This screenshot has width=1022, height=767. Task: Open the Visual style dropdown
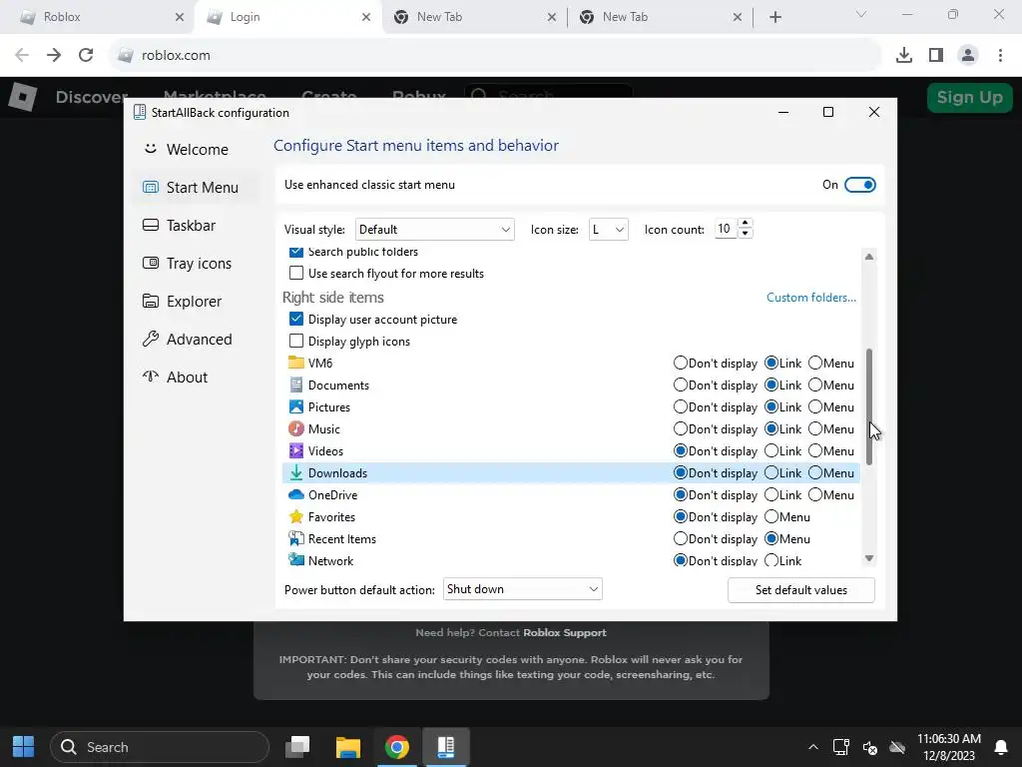pyautogui.click(x=435, y=229)
